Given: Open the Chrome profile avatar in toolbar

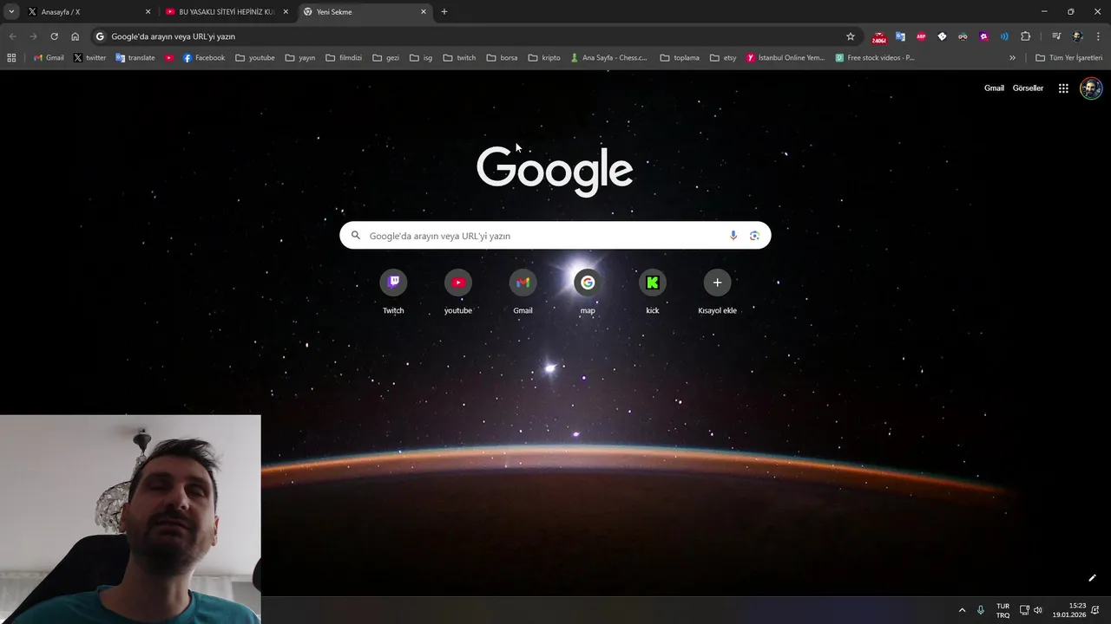Looking at the screenshot, I should click(1077, 36).
